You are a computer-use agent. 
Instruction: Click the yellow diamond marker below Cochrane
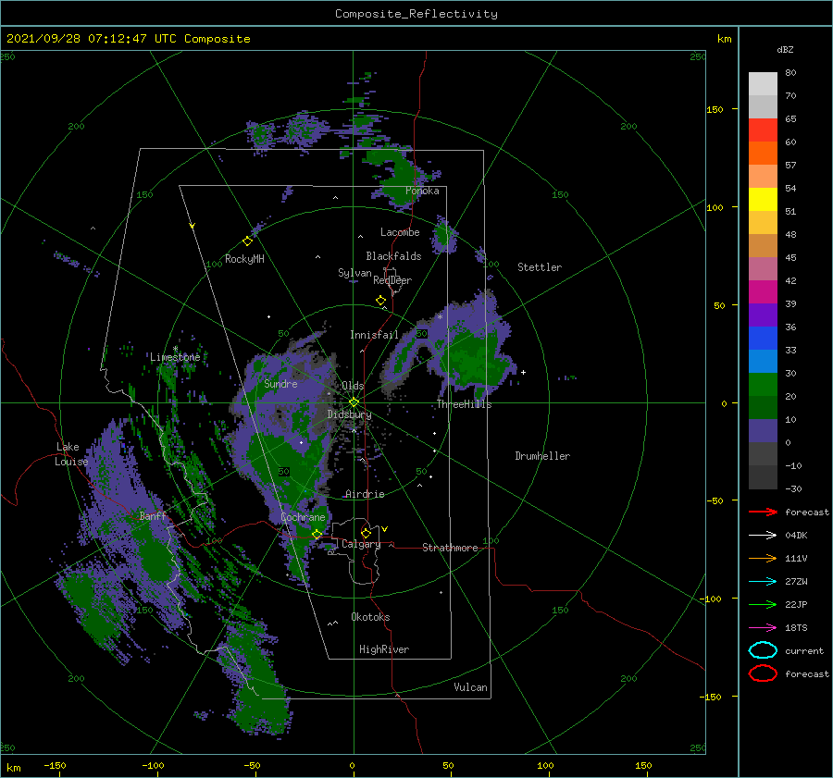(x=317, y=534)
